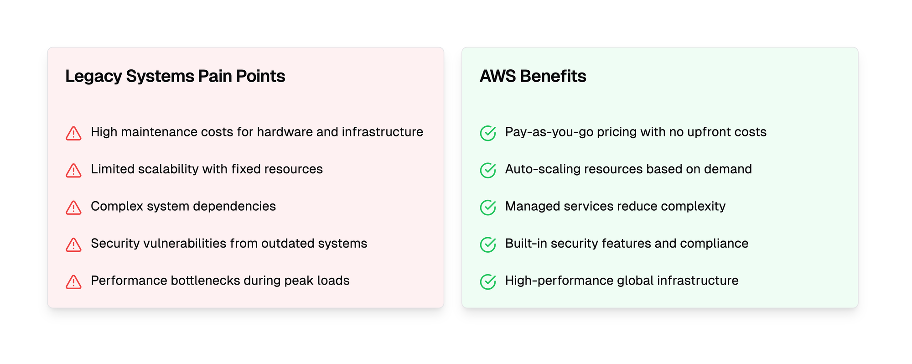Click Performance bottlenecks during peak loads text
This screenshot has height=364, width=912.
pos(220,281)
